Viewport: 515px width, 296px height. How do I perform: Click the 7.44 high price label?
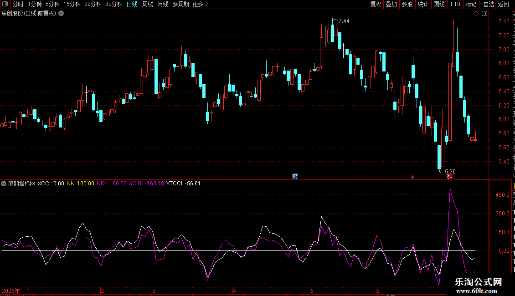point(344,20)
